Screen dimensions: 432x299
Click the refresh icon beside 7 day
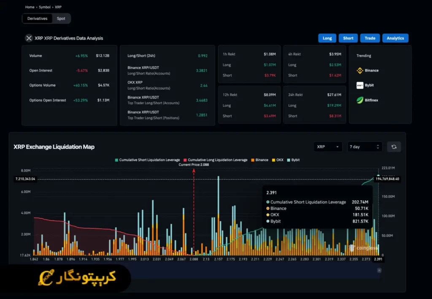click(x=394, y=147)
